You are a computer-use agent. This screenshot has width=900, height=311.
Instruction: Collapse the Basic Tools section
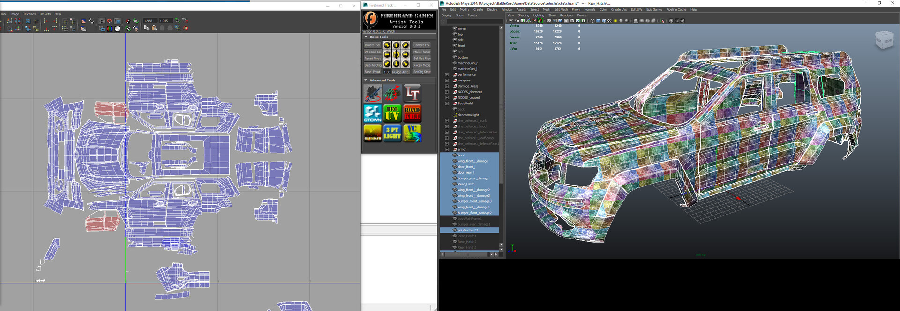pyautogui.click(x=366, y=37)
